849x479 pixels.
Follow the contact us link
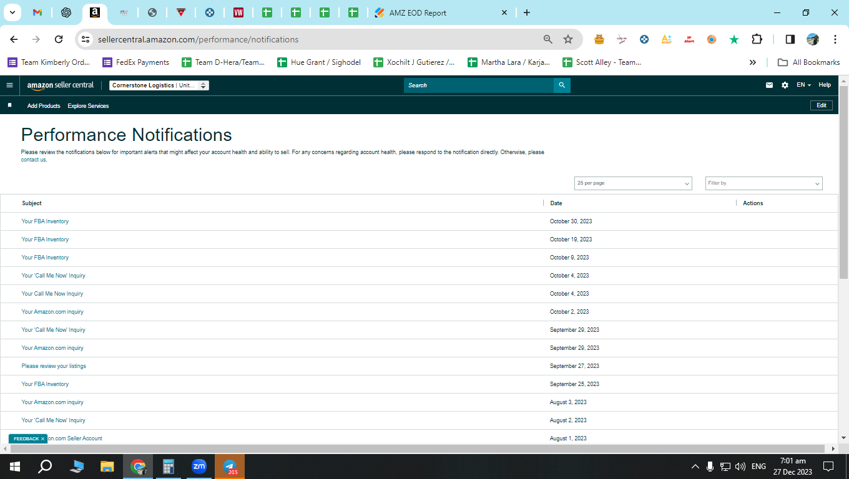click(x=34, y=160)
